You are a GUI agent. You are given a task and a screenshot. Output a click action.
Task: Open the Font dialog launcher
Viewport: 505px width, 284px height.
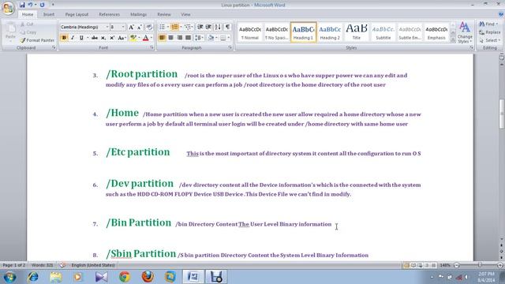click(x=151, y=47)
